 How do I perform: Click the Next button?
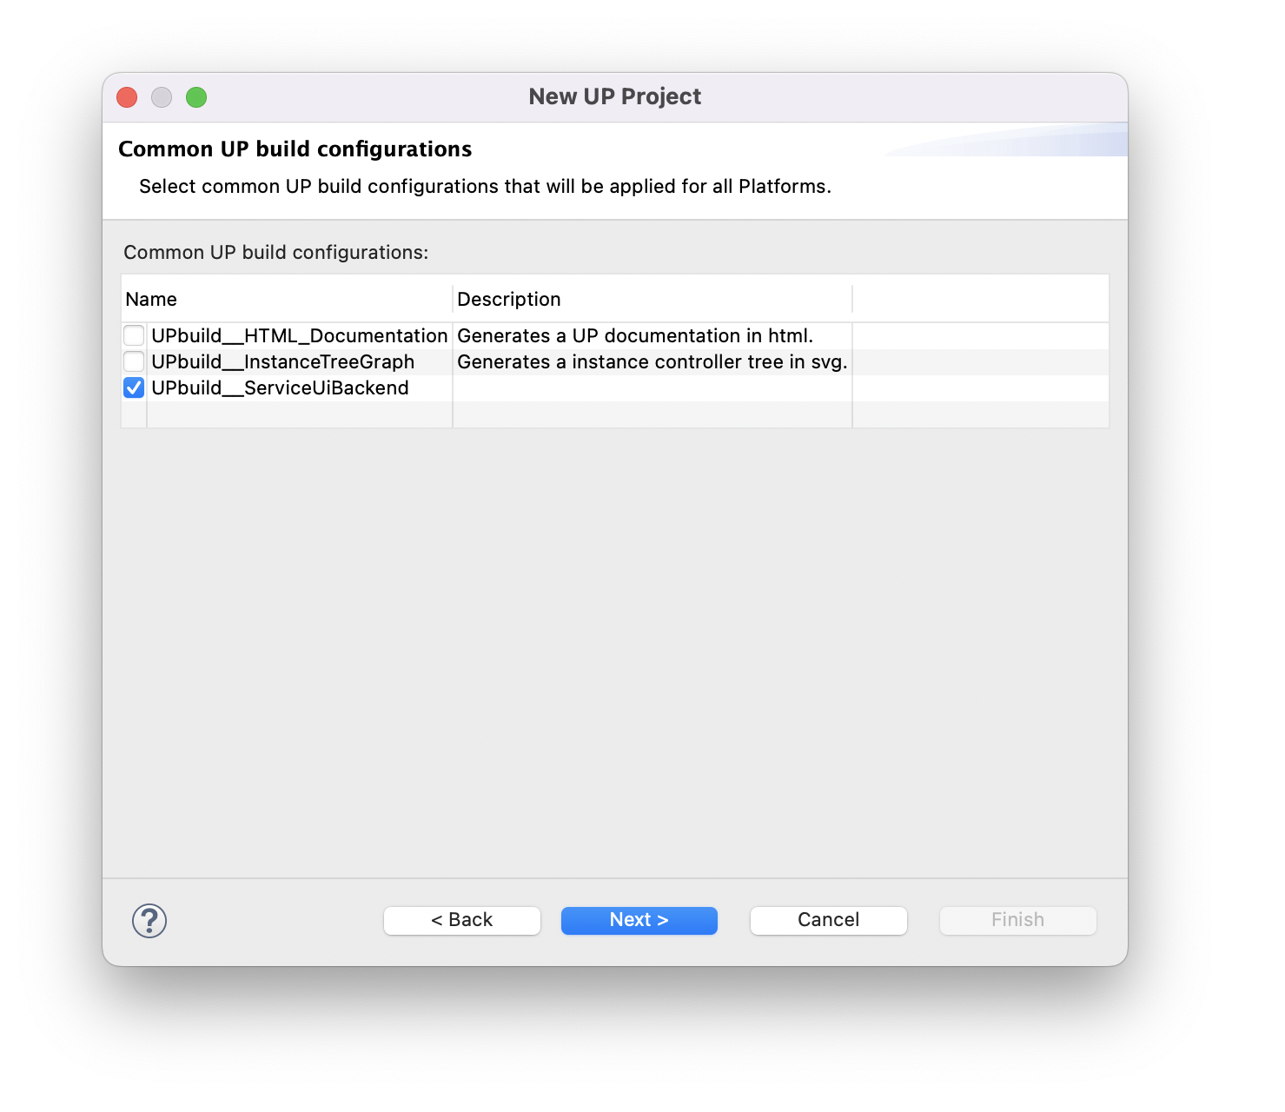tap(639, 920)
